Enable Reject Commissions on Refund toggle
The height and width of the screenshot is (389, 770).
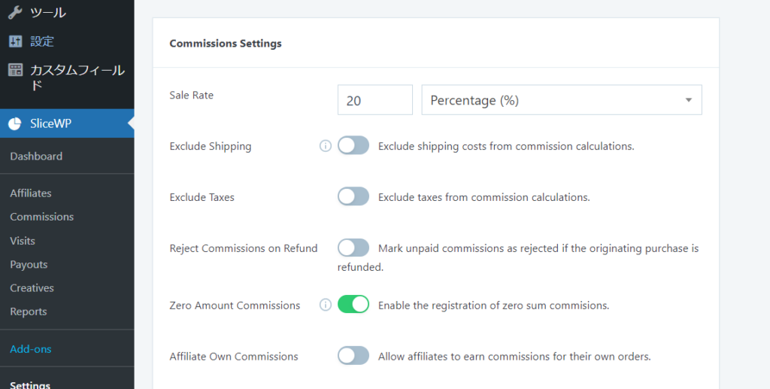(353, 248)
